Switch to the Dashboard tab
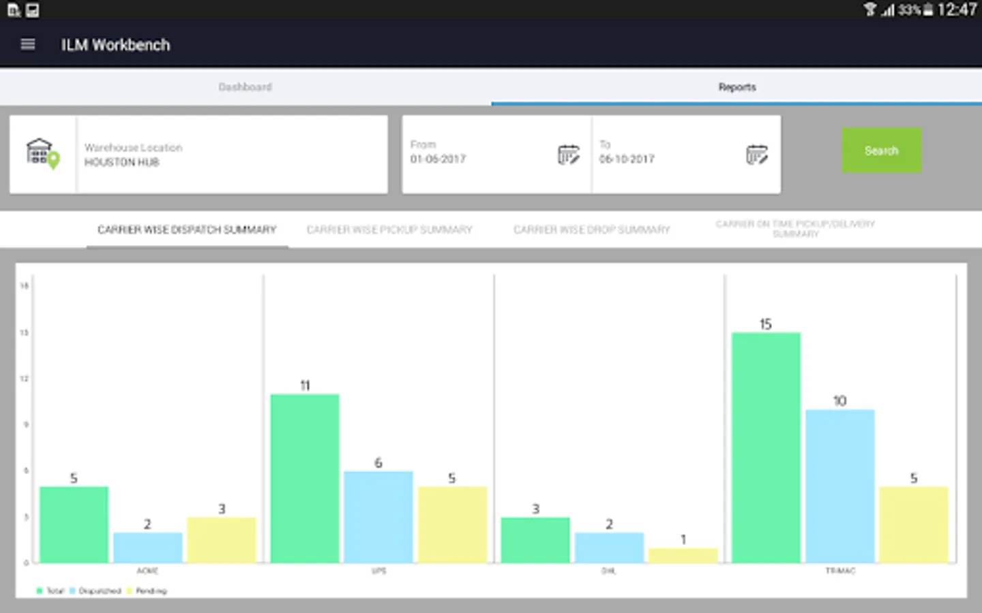This screenshot has height=613, width=982. click(x=245, y=87)
